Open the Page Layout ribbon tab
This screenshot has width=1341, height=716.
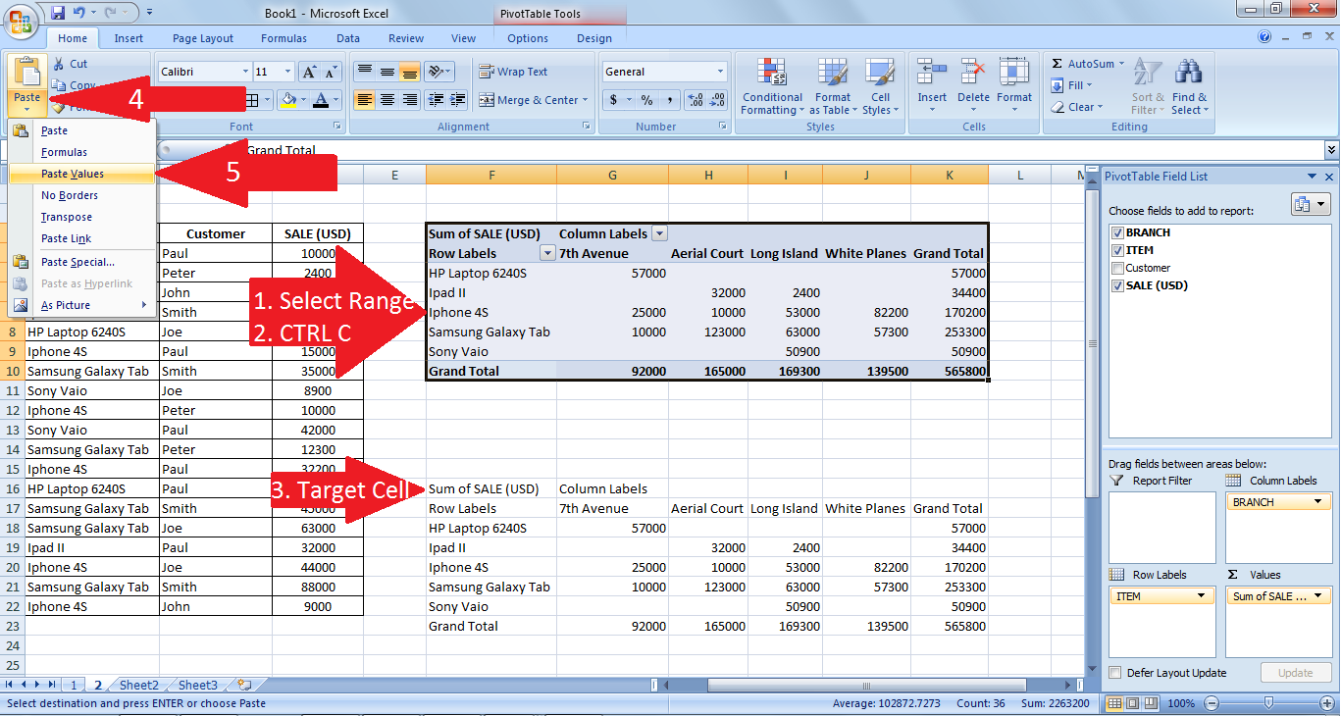[x=203, y=38]
